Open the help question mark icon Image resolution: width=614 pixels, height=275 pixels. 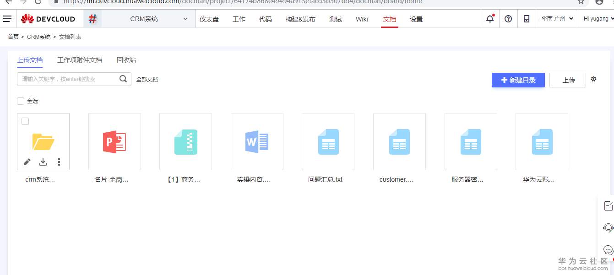tap(508, 19)
